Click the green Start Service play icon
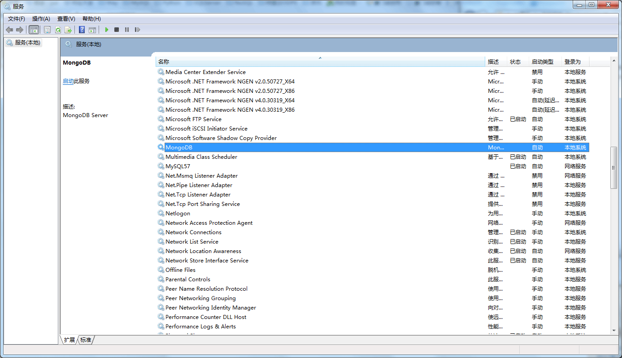This screenshot has height=358, width=622. [x=107, y=30]
